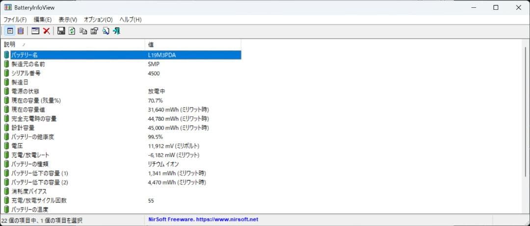Save selected items with floppy disk icon

click(61, 31)
